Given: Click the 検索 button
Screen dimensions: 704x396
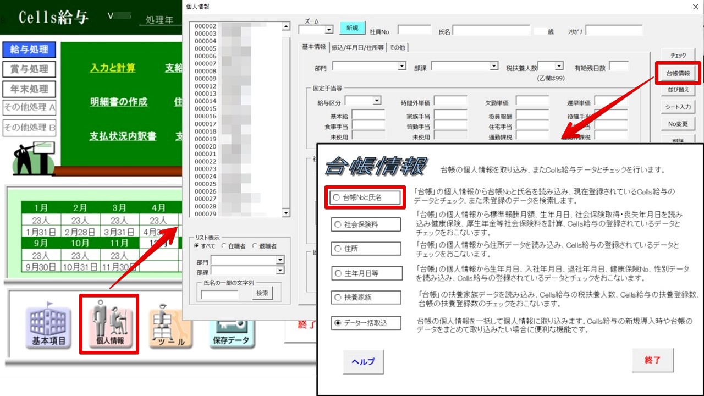Looking at the screenshot, I should pos(262,294).
